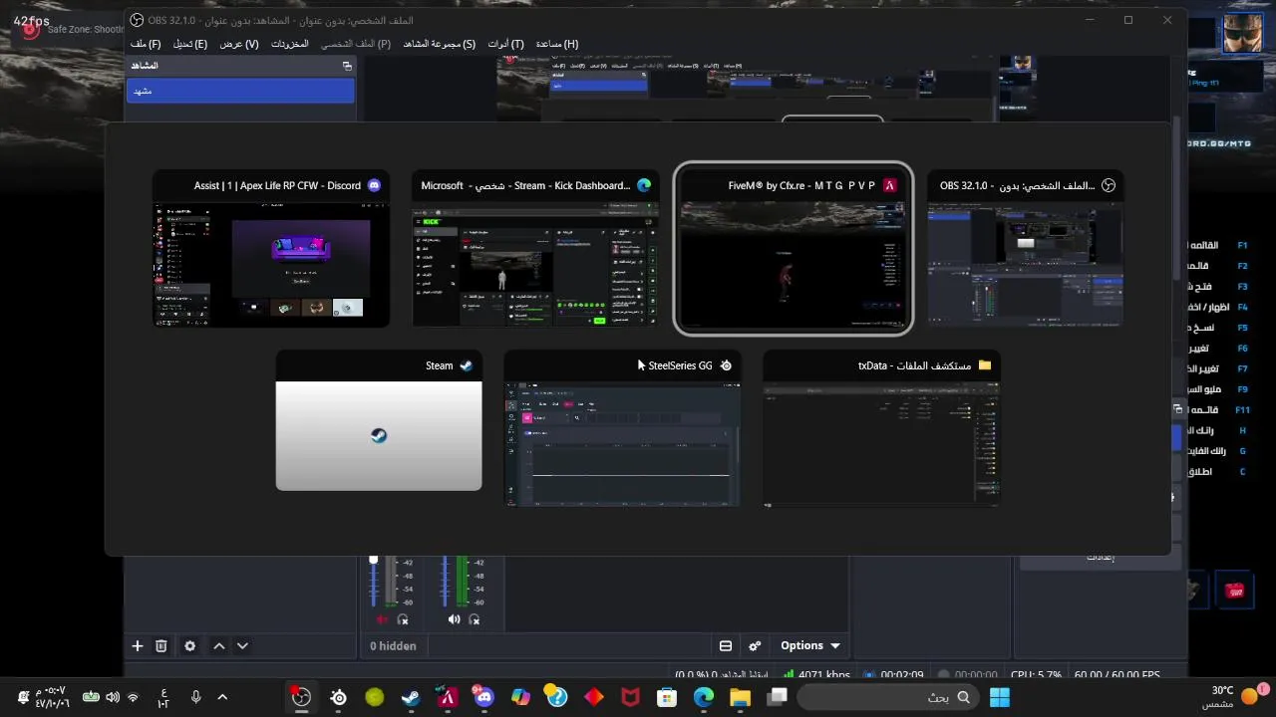Expand the Options dropdown in audio mixer
The height and width of the screenshot is (717, 1276).
pyautogui.click(x=809, y=645)
